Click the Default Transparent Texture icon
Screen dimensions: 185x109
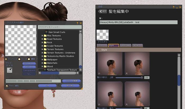tap(45, 70)
